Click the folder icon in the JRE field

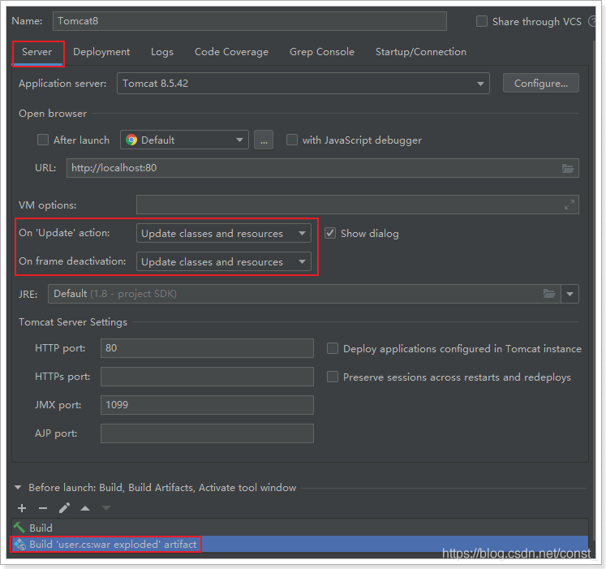549,294
